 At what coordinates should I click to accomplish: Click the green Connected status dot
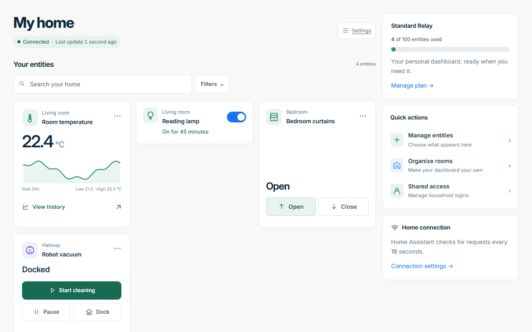[x=19, y=42]
